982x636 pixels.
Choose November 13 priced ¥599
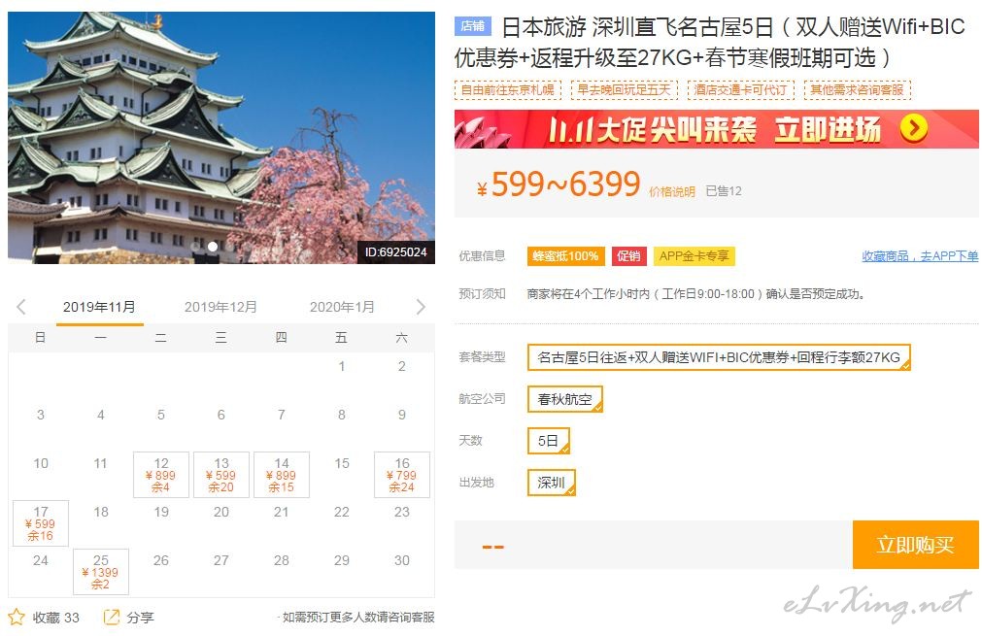tap(221, 475)
